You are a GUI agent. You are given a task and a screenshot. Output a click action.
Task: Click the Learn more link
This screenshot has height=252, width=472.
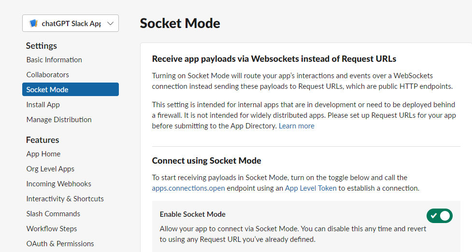point(297,126)
